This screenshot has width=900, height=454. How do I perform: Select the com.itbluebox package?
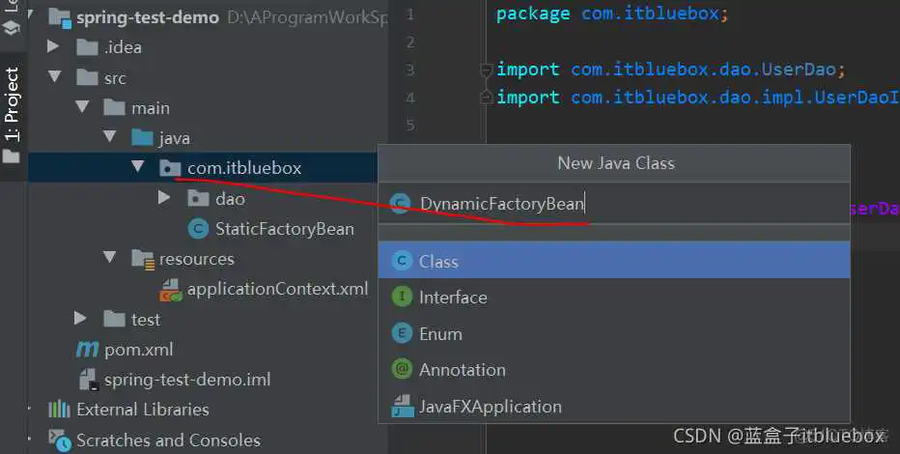point(243,168)
